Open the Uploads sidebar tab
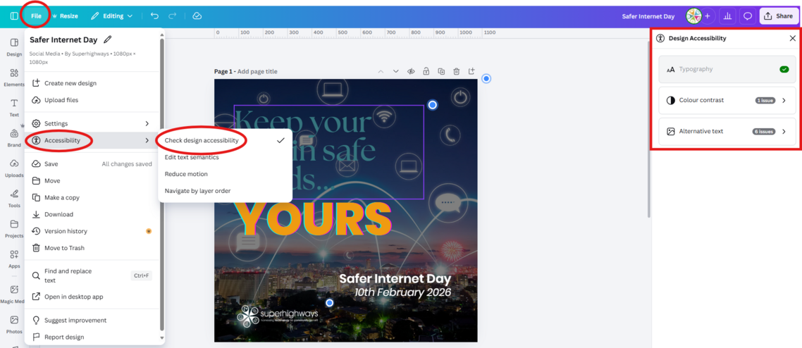 [14, 168]
